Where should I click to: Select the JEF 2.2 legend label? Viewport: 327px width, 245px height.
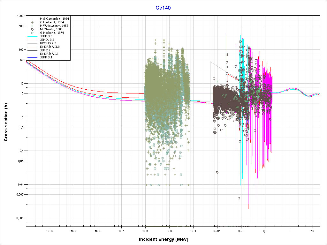(x=45, y=50)
